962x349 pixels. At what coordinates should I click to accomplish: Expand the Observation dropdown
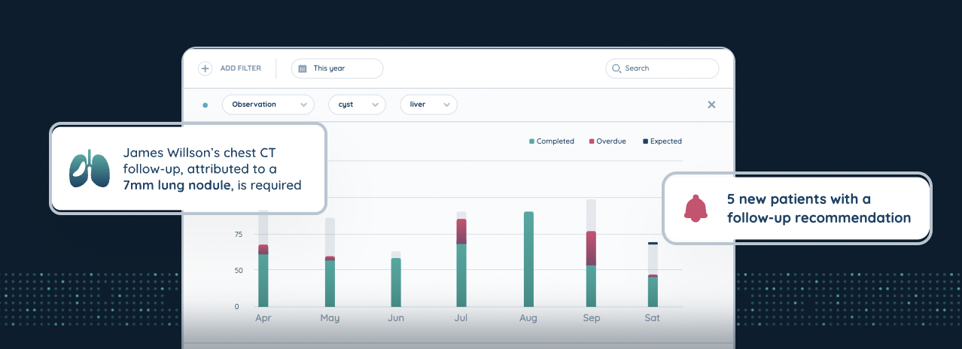[268, 105]
